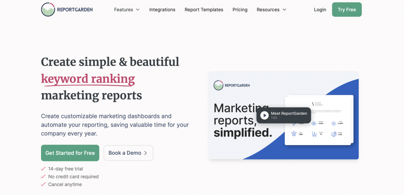Click the shopping cart icon in the report preview
Screen dimensions: 404x195
tap(314, 134)
